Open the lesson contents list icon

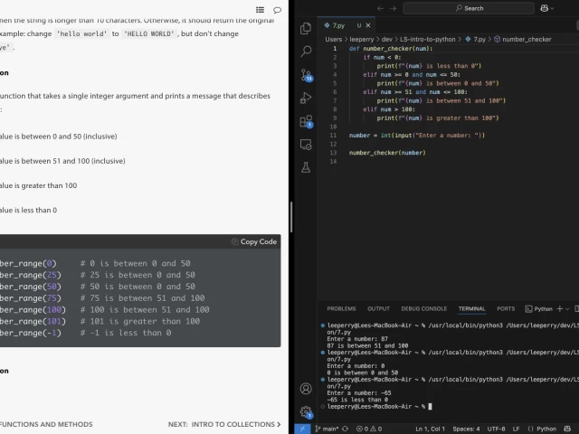click(260, 10)
